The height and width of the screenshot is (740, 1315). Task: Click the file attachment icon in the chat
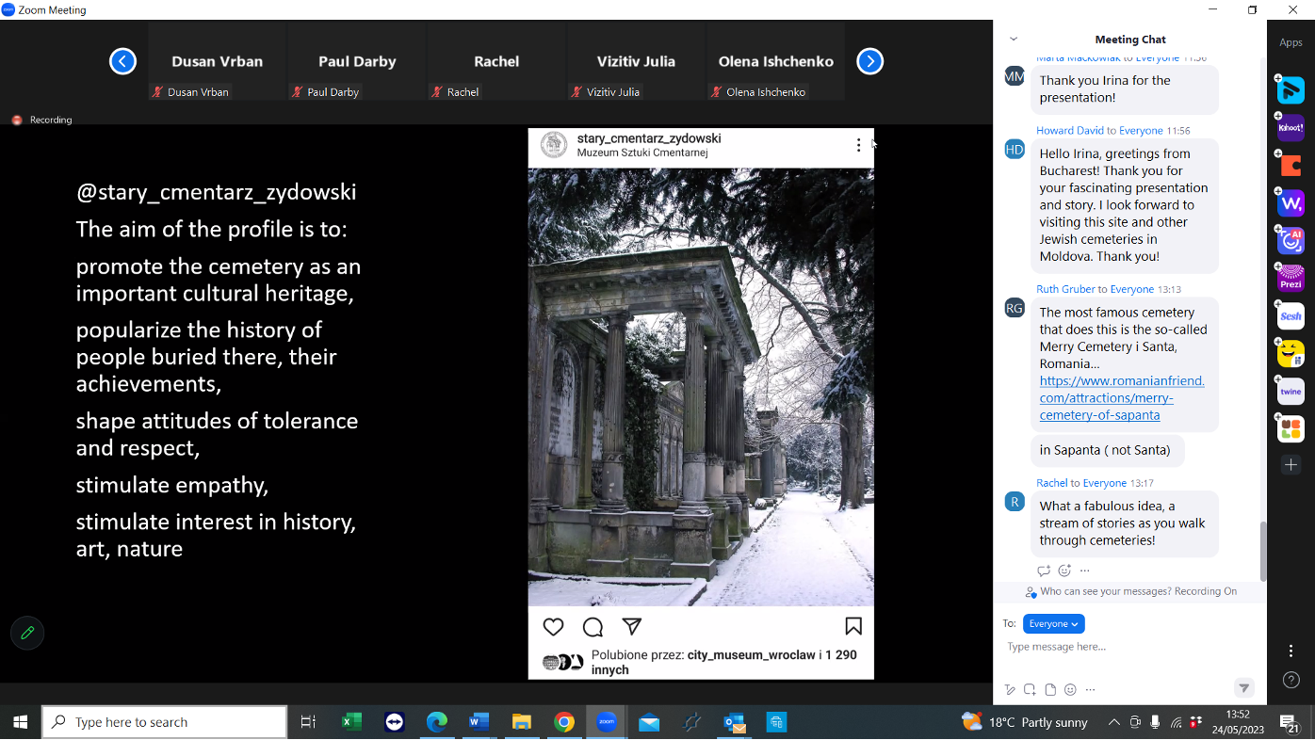click(x=1050, y=688)
